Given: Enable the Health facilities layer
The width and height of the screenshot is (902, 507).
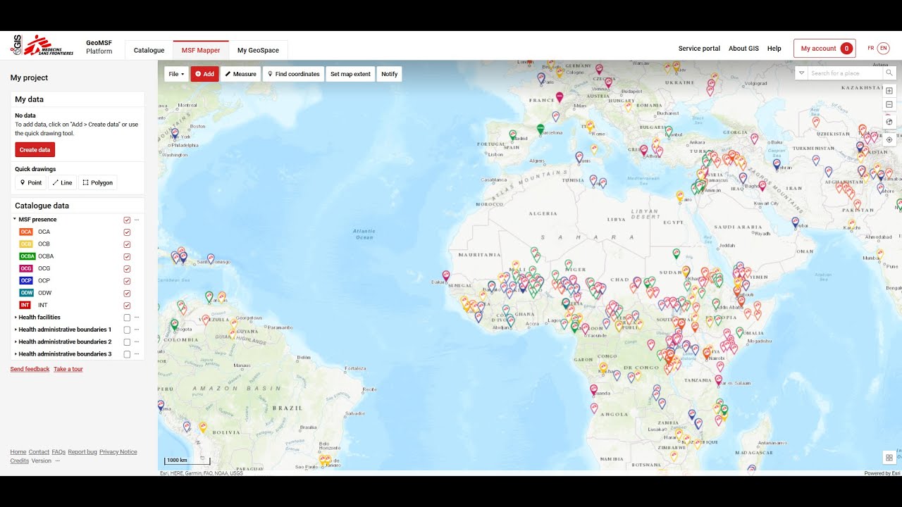Looking at the screenshot, I should [x=127, y=318].
